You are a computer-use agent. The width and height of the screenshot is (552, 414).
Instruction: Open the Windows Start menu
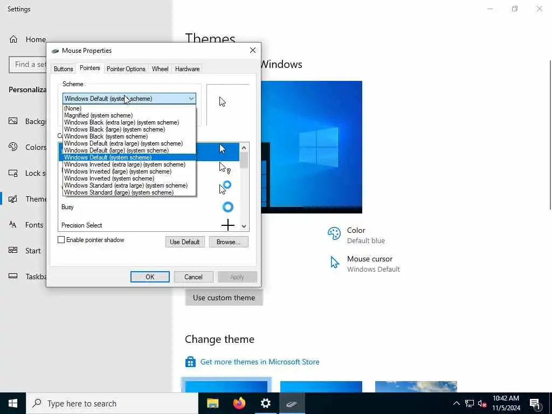click(x=13, y=403)
